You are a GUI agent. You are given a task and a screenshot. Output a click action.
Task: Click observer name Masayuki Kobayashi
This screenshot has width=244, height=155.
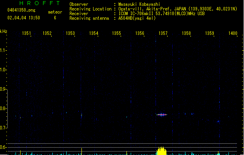coord(139,4)
